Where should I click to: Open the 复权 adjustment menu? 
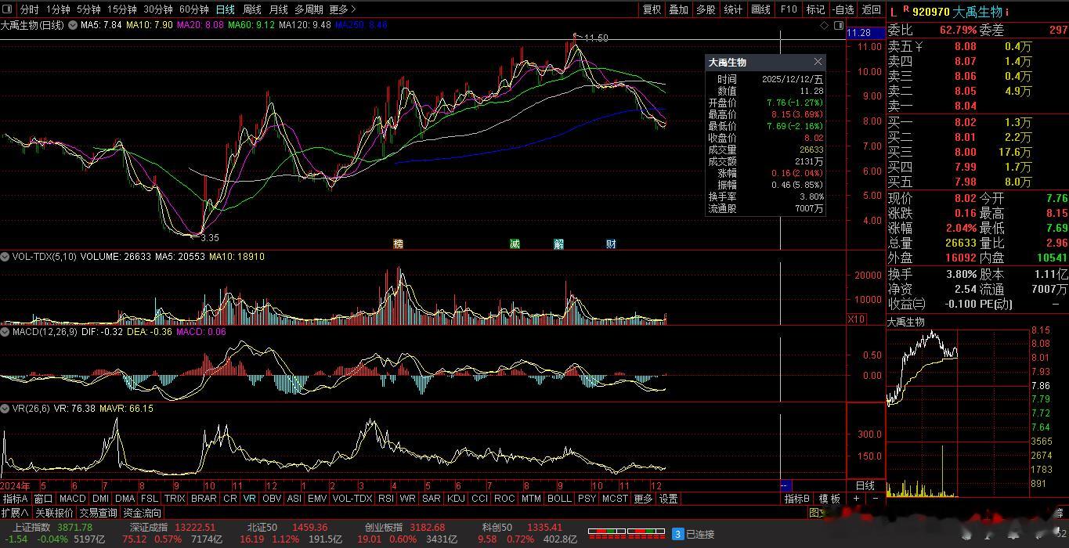652,9
